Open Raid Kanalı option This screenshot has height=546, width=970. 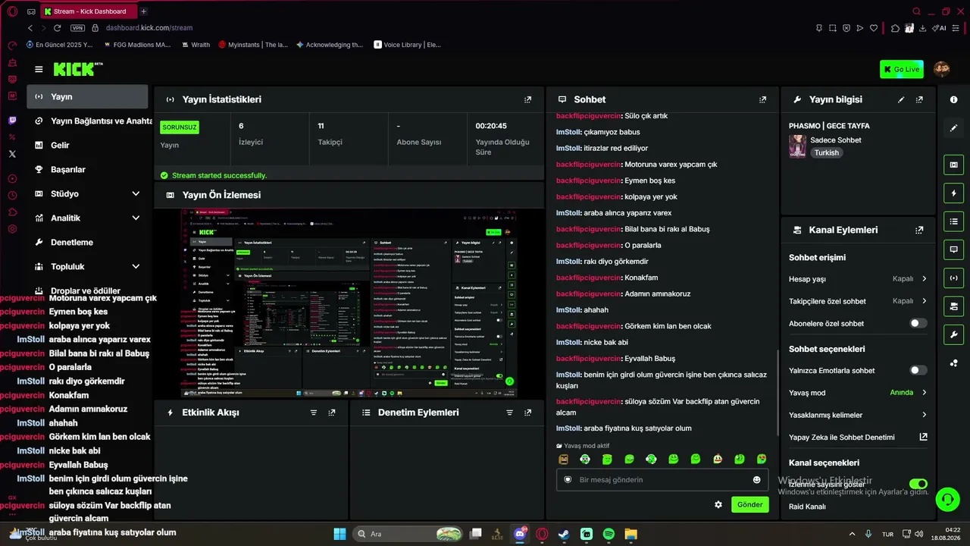807,507
